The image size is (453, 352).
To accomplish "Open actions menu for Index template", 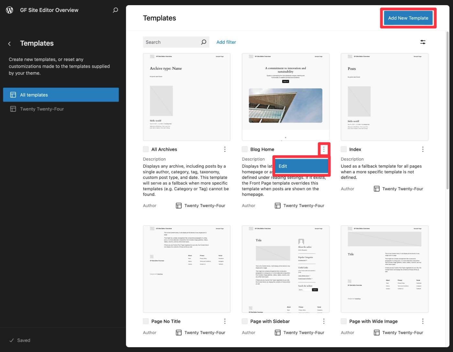I will [423, 149].
